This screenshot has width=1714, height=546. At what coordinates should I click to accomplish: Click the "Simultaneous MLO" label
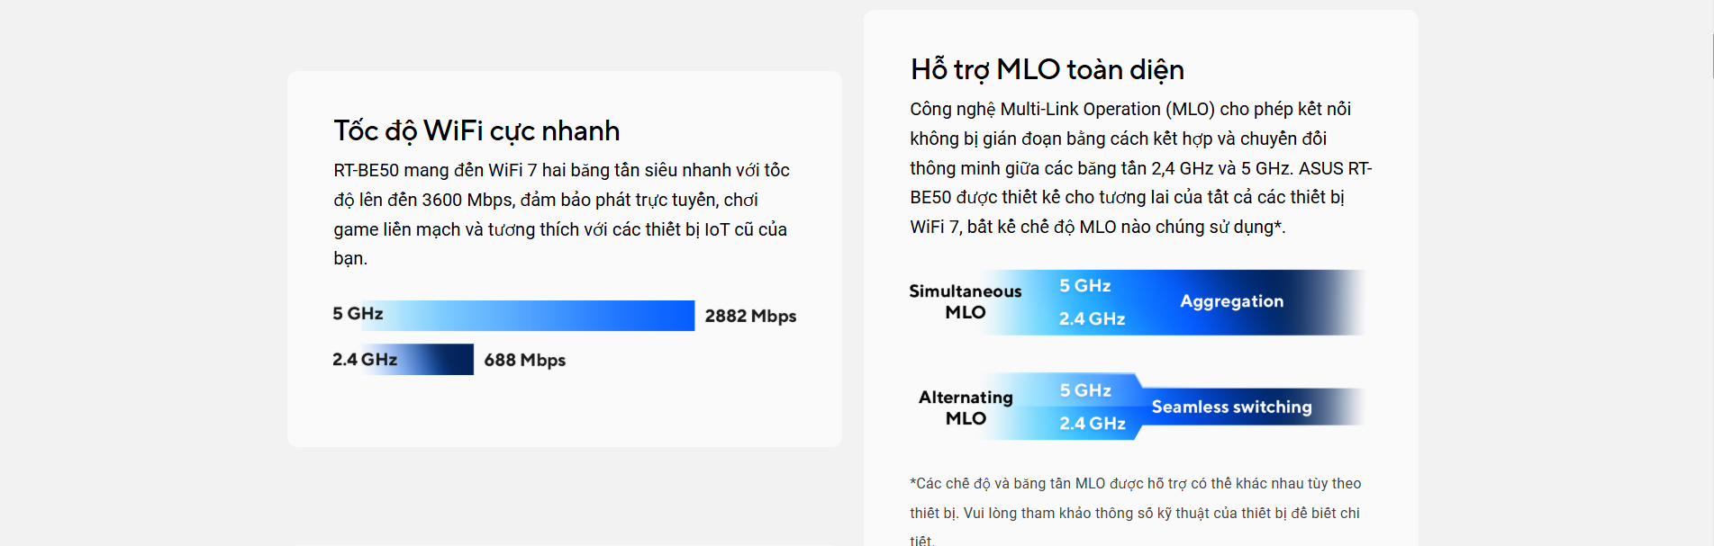click(965, 302)
